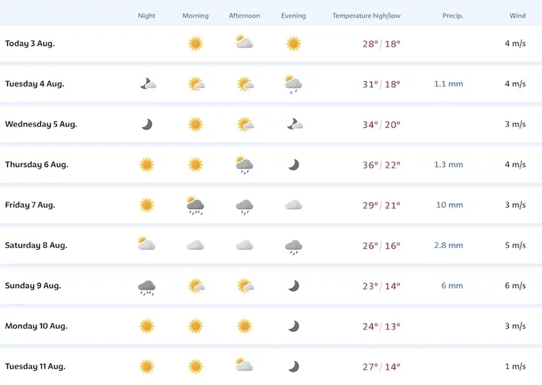Click Wednesday 5 Aug. night moon icon
Image resolution: width=542 pixels, height=385 pixels.
(147, 125)
